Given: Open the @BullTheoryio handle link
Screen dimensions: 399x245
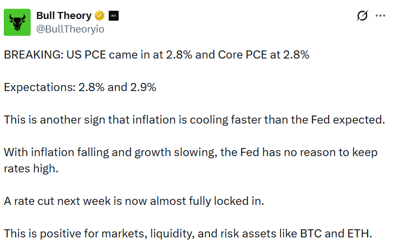Looking at the screenshot, I should click(70, 29).
